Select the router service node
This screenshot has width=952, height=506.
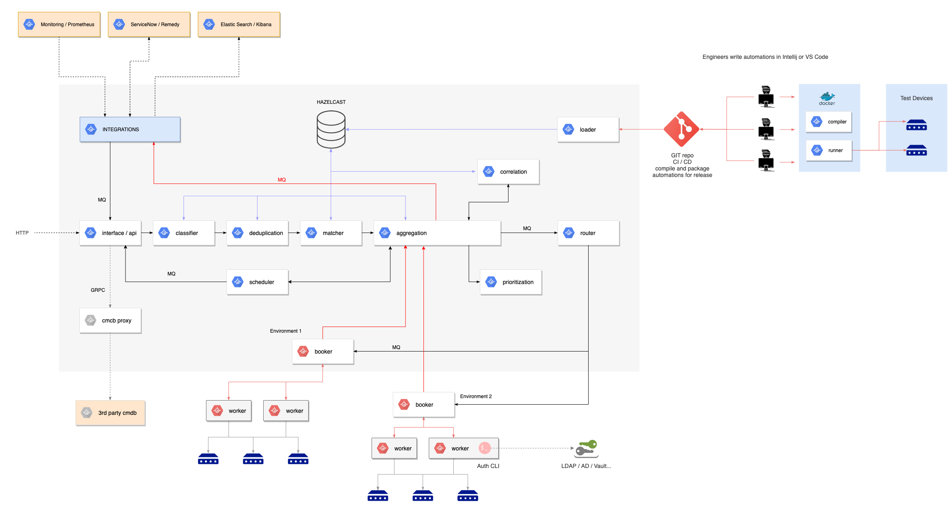(588, 233)
